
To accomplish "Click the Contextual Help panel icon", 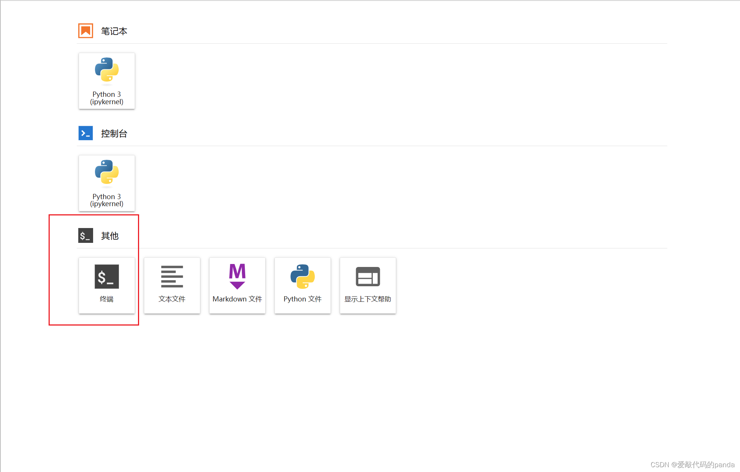I will coord(368,277).
